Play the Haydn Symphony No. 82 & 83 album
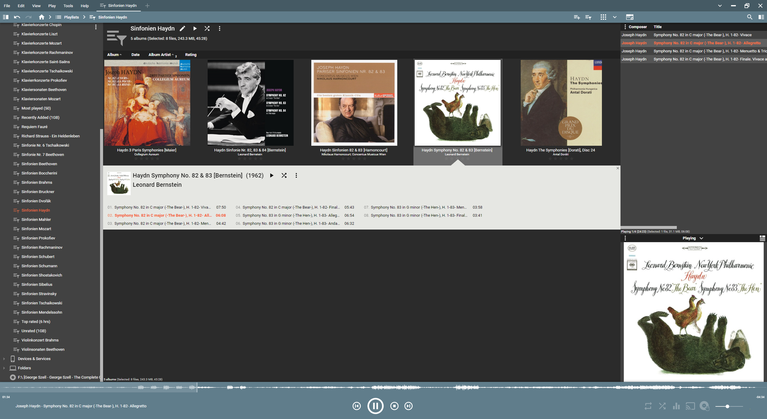 coord(272,176)
